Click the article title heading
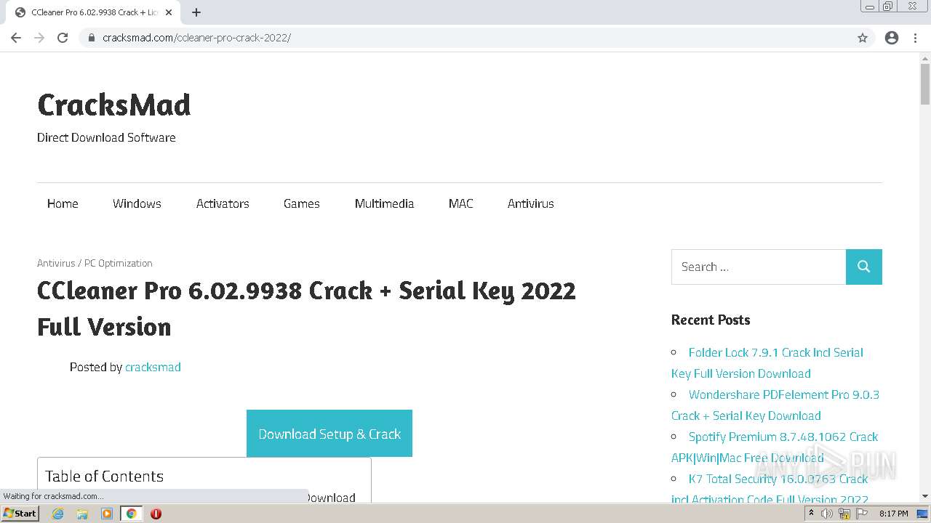 [x=306, y=308]
